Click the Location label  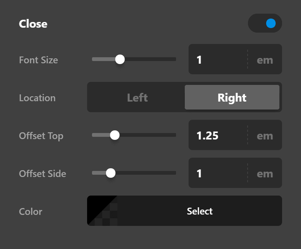coord(37,98)
